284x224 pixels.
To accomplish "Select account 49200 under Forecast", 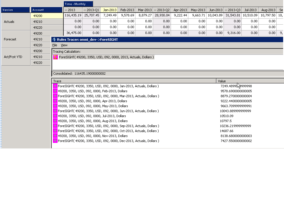I will point(47,33).
